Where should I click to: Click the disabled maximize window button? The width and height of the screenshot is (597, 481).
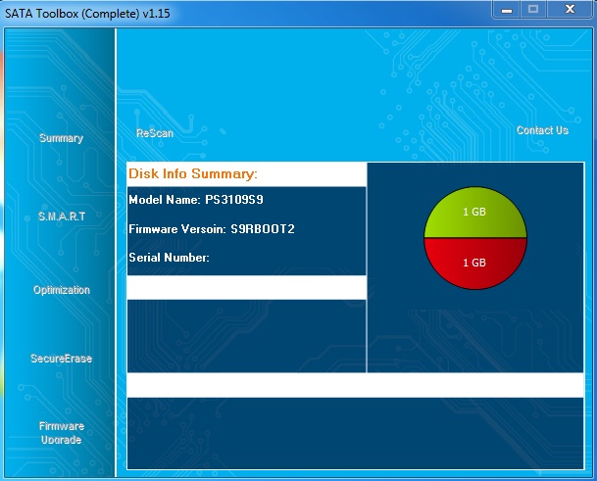533,10
